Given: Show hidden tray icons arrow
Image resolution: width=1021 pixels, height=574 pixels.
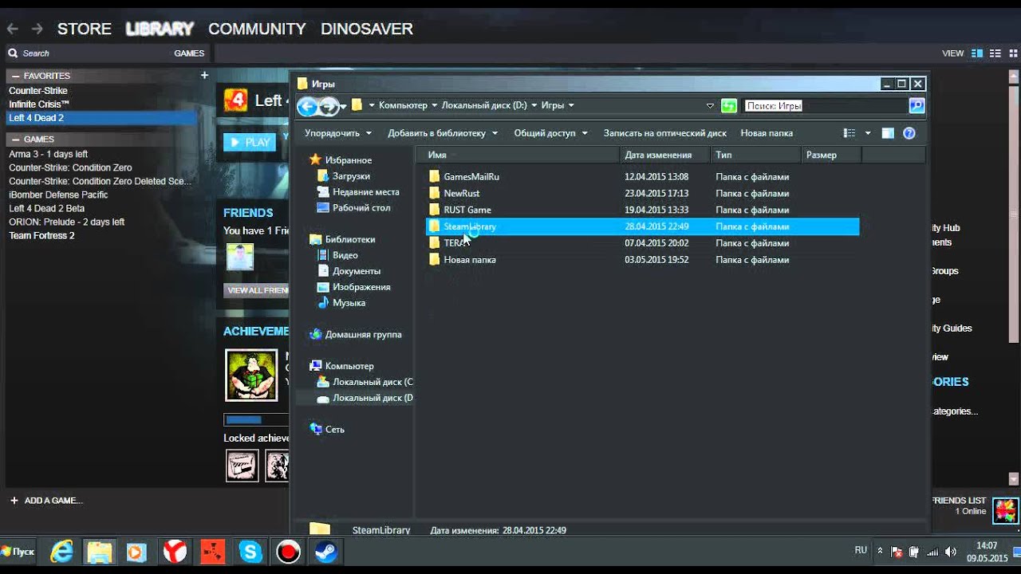Looking at the screenshot, I should click(x=880, y=551).
